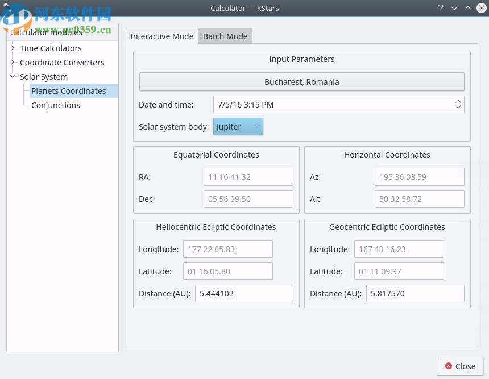Click the Close button

pos(460,366)
